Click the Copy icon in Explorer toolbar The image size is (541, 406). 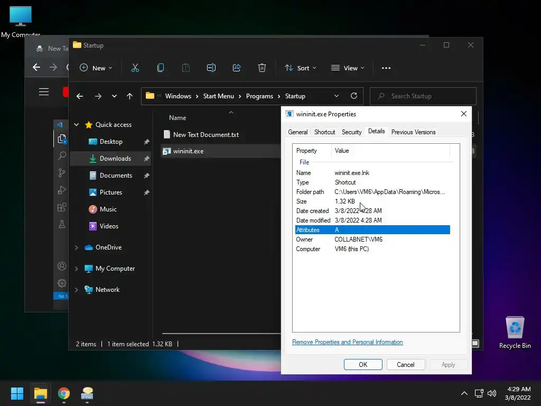[161, 68]
